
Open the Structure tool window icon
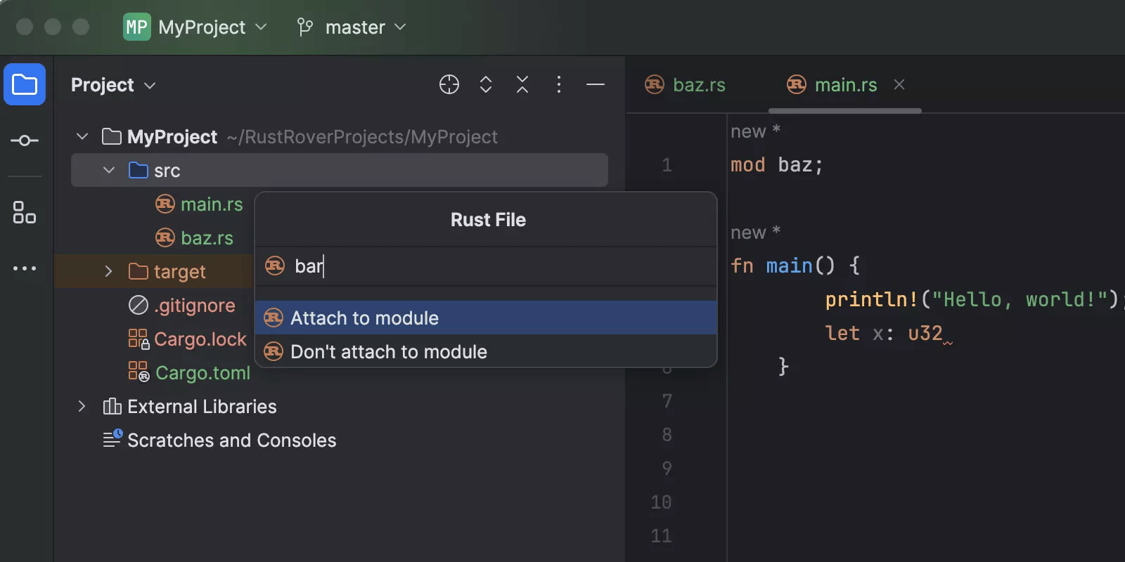[x=25, y=212]
